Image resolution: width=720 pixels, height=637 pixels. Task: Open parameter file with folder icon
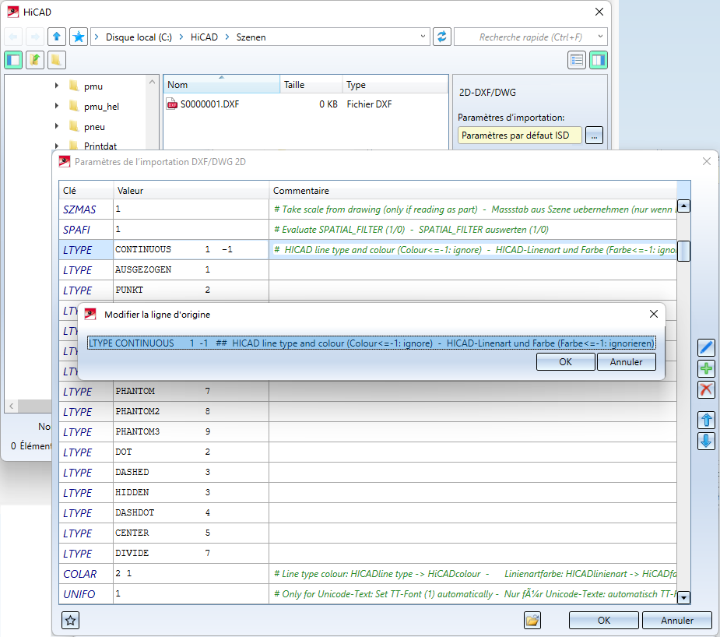point(532,621)
